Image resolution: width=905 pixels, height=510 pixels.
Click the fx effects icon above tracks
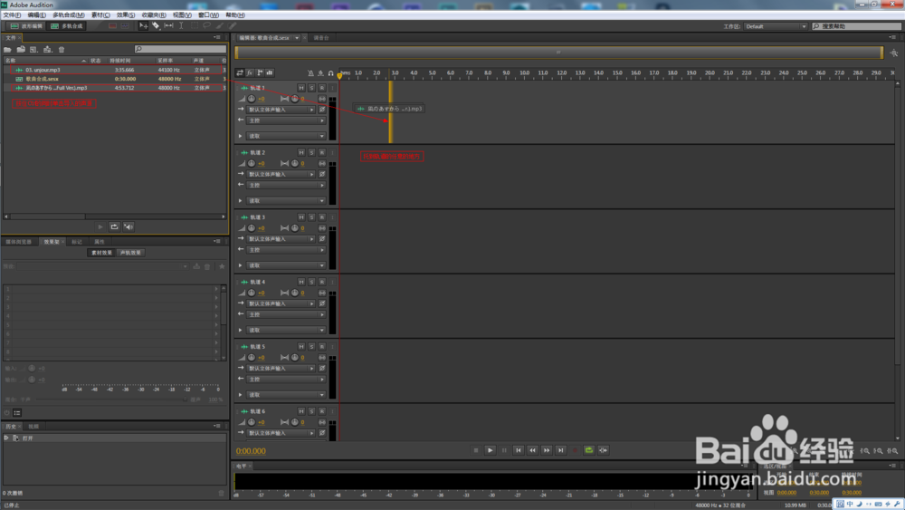coord(250,72)
